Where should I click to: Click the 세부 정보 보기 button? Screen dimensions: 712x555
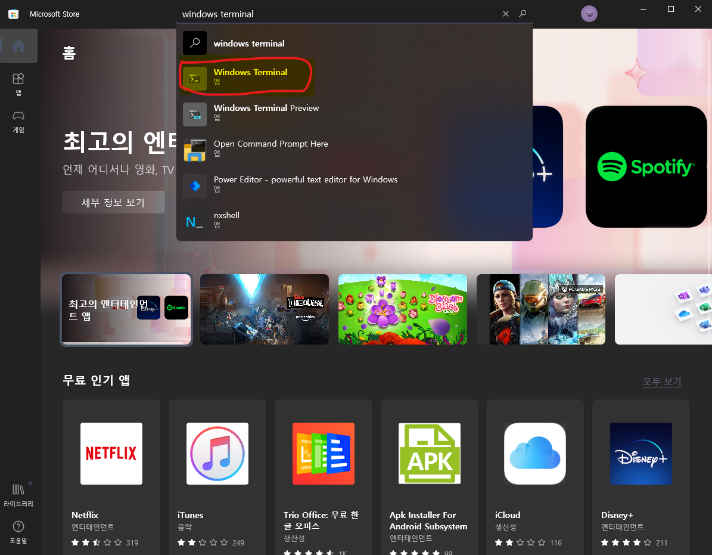[113, 203]
